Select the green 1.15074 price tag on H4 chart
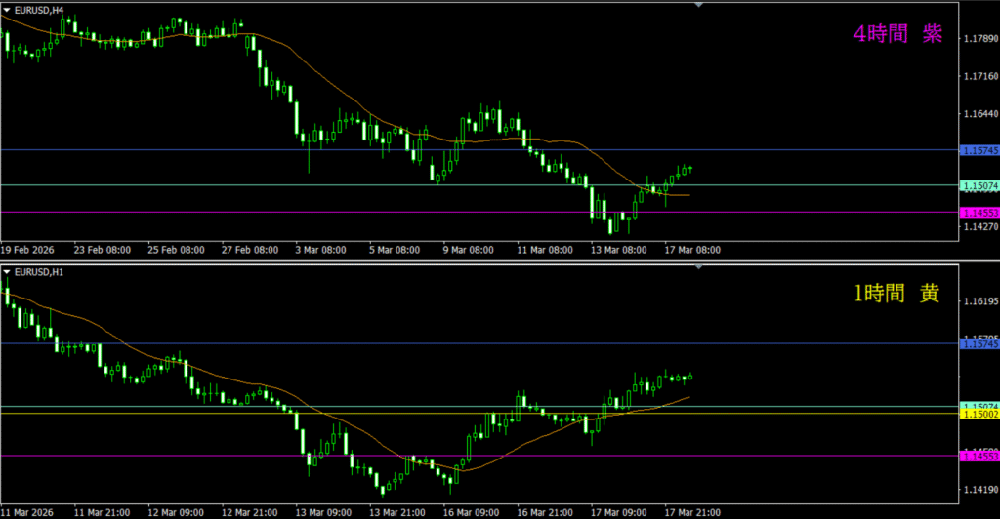Image resolution: width=1000 pixels, height=519 pixels. [979, 185]
